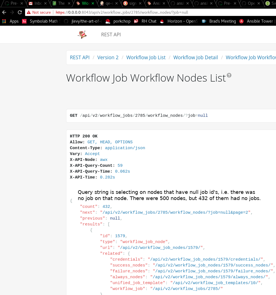The image size is (276, 295).
Task: Close the Inbox Gmail tab
Action: pos(45,3)
